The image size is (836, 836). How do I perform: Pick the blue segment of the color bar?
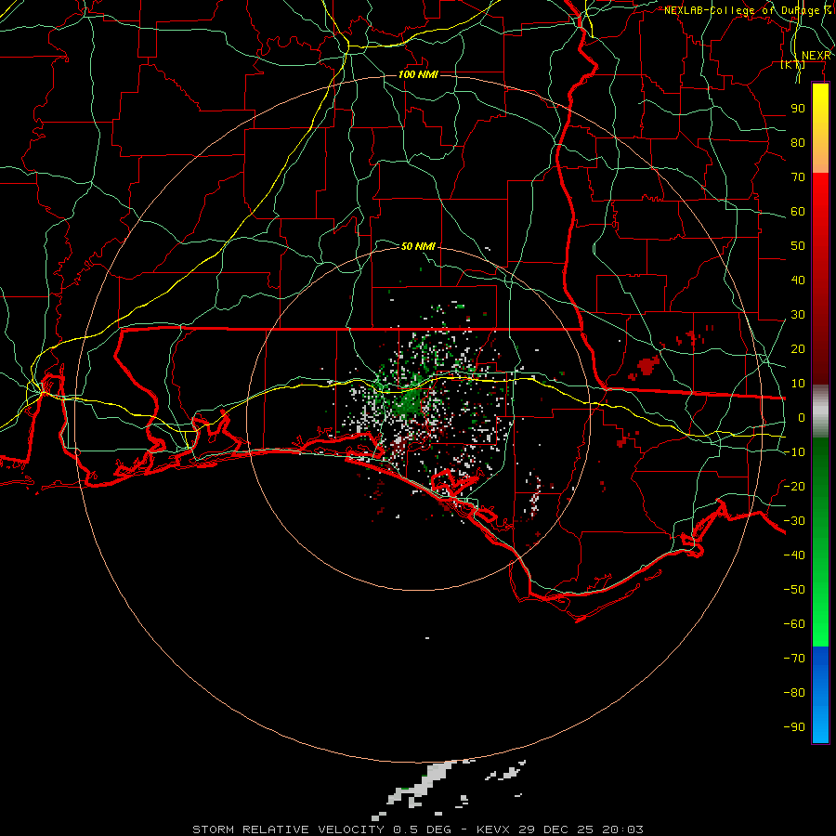pos(820,695)
